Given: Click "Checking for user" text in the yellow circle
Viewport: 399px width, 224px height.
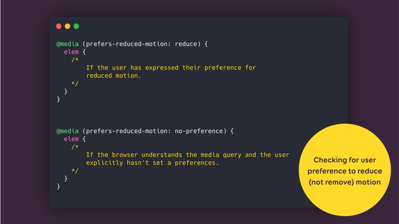Looking at the screenshot, I should pos(345,160).
